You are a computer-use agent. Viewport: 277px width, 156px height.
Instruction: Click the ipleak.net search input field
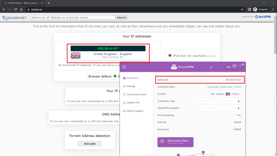[73, 17]
